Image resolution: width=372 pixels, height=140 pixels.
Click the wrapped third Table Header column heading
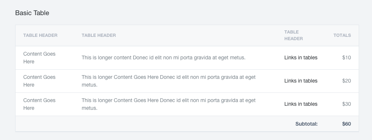(294, 35)
